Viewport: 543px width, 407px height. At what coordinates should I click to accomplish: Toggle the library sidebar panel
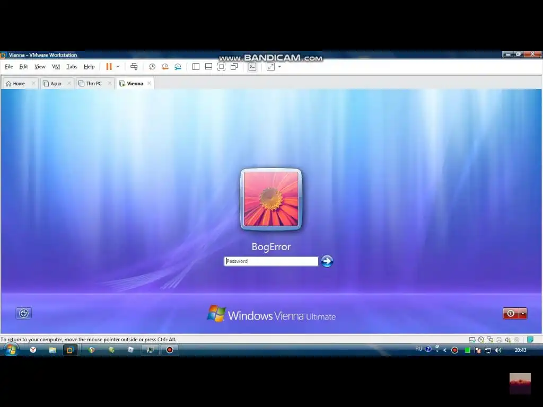click(x=196, y=66)
